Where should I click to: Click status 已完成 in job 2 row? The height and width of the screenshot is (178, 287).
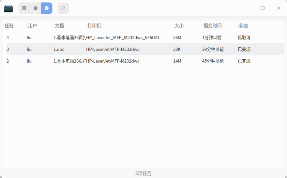(244, 61)
